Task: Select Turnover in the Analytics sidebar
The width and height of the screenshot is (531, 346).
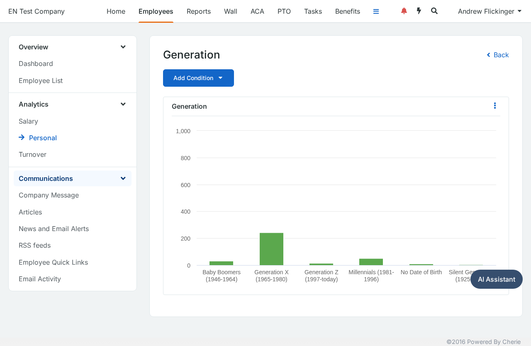Action: point(32,154)
